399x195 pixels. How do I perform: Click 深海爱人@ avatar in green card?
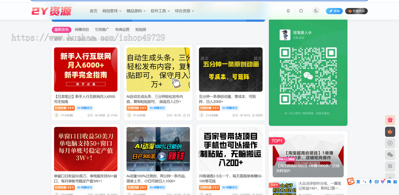tap(284, 34)
